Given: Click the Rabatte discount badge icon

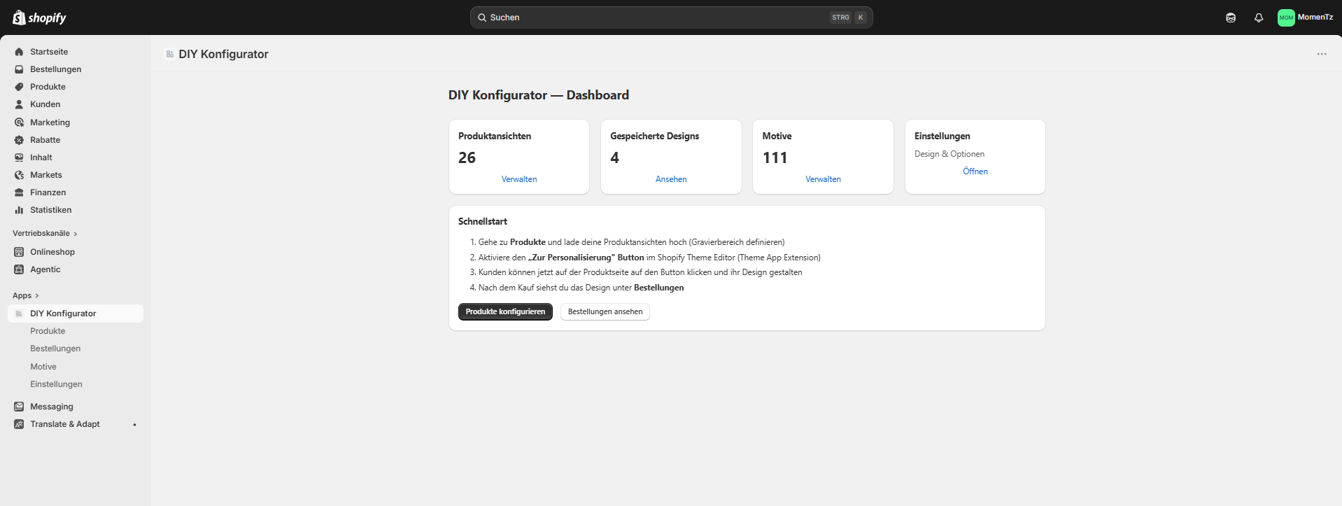Looking at the screenshot, I should (19, 140).
